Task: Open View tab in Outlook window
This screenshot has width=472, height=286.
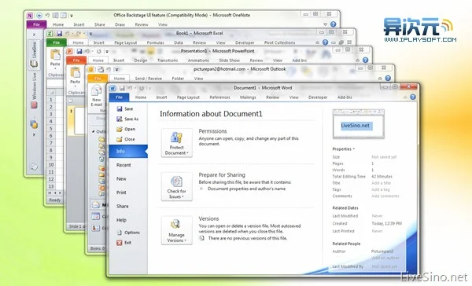Action: [x=198, y=79]
